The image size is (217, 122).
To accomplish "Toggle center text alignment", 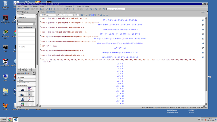I will (x=92, y=15).
